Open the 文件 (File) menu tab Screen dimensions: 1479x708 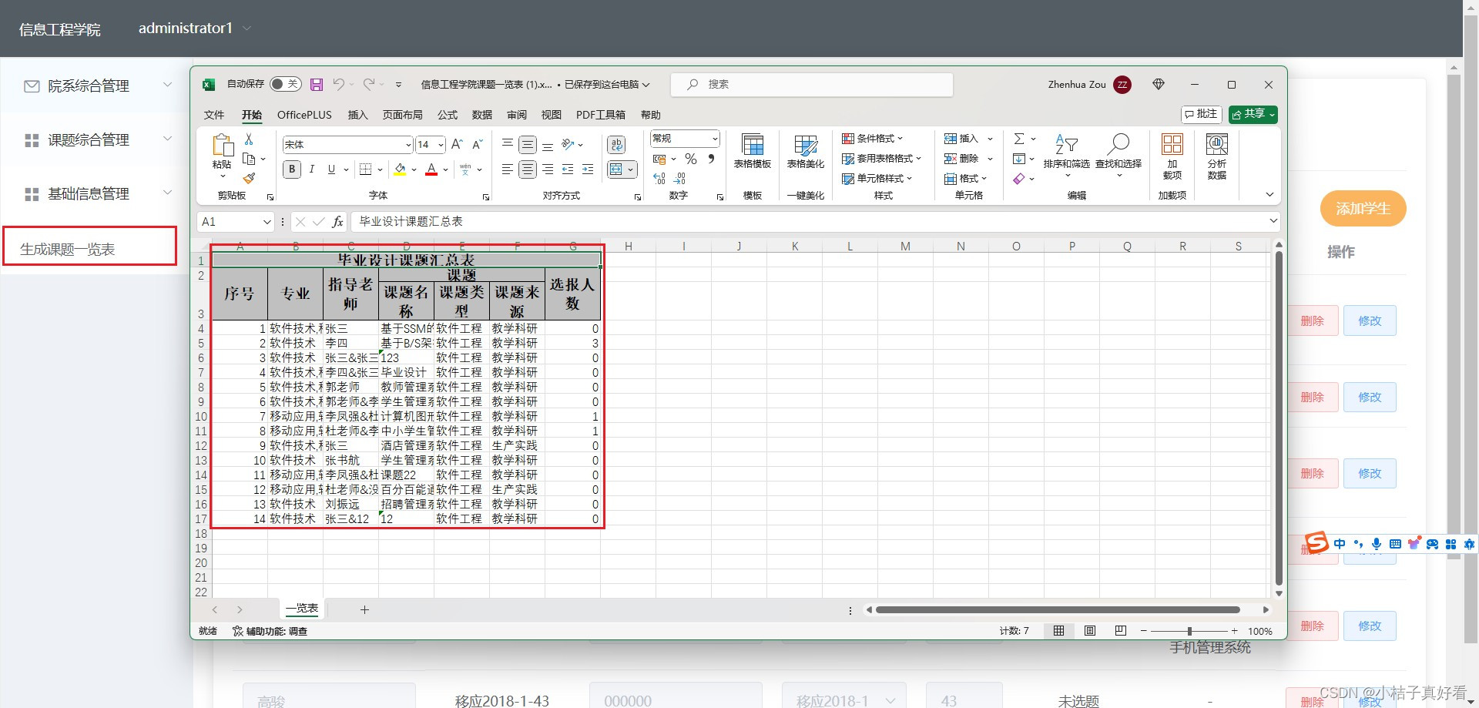click(x=214, y=115)
